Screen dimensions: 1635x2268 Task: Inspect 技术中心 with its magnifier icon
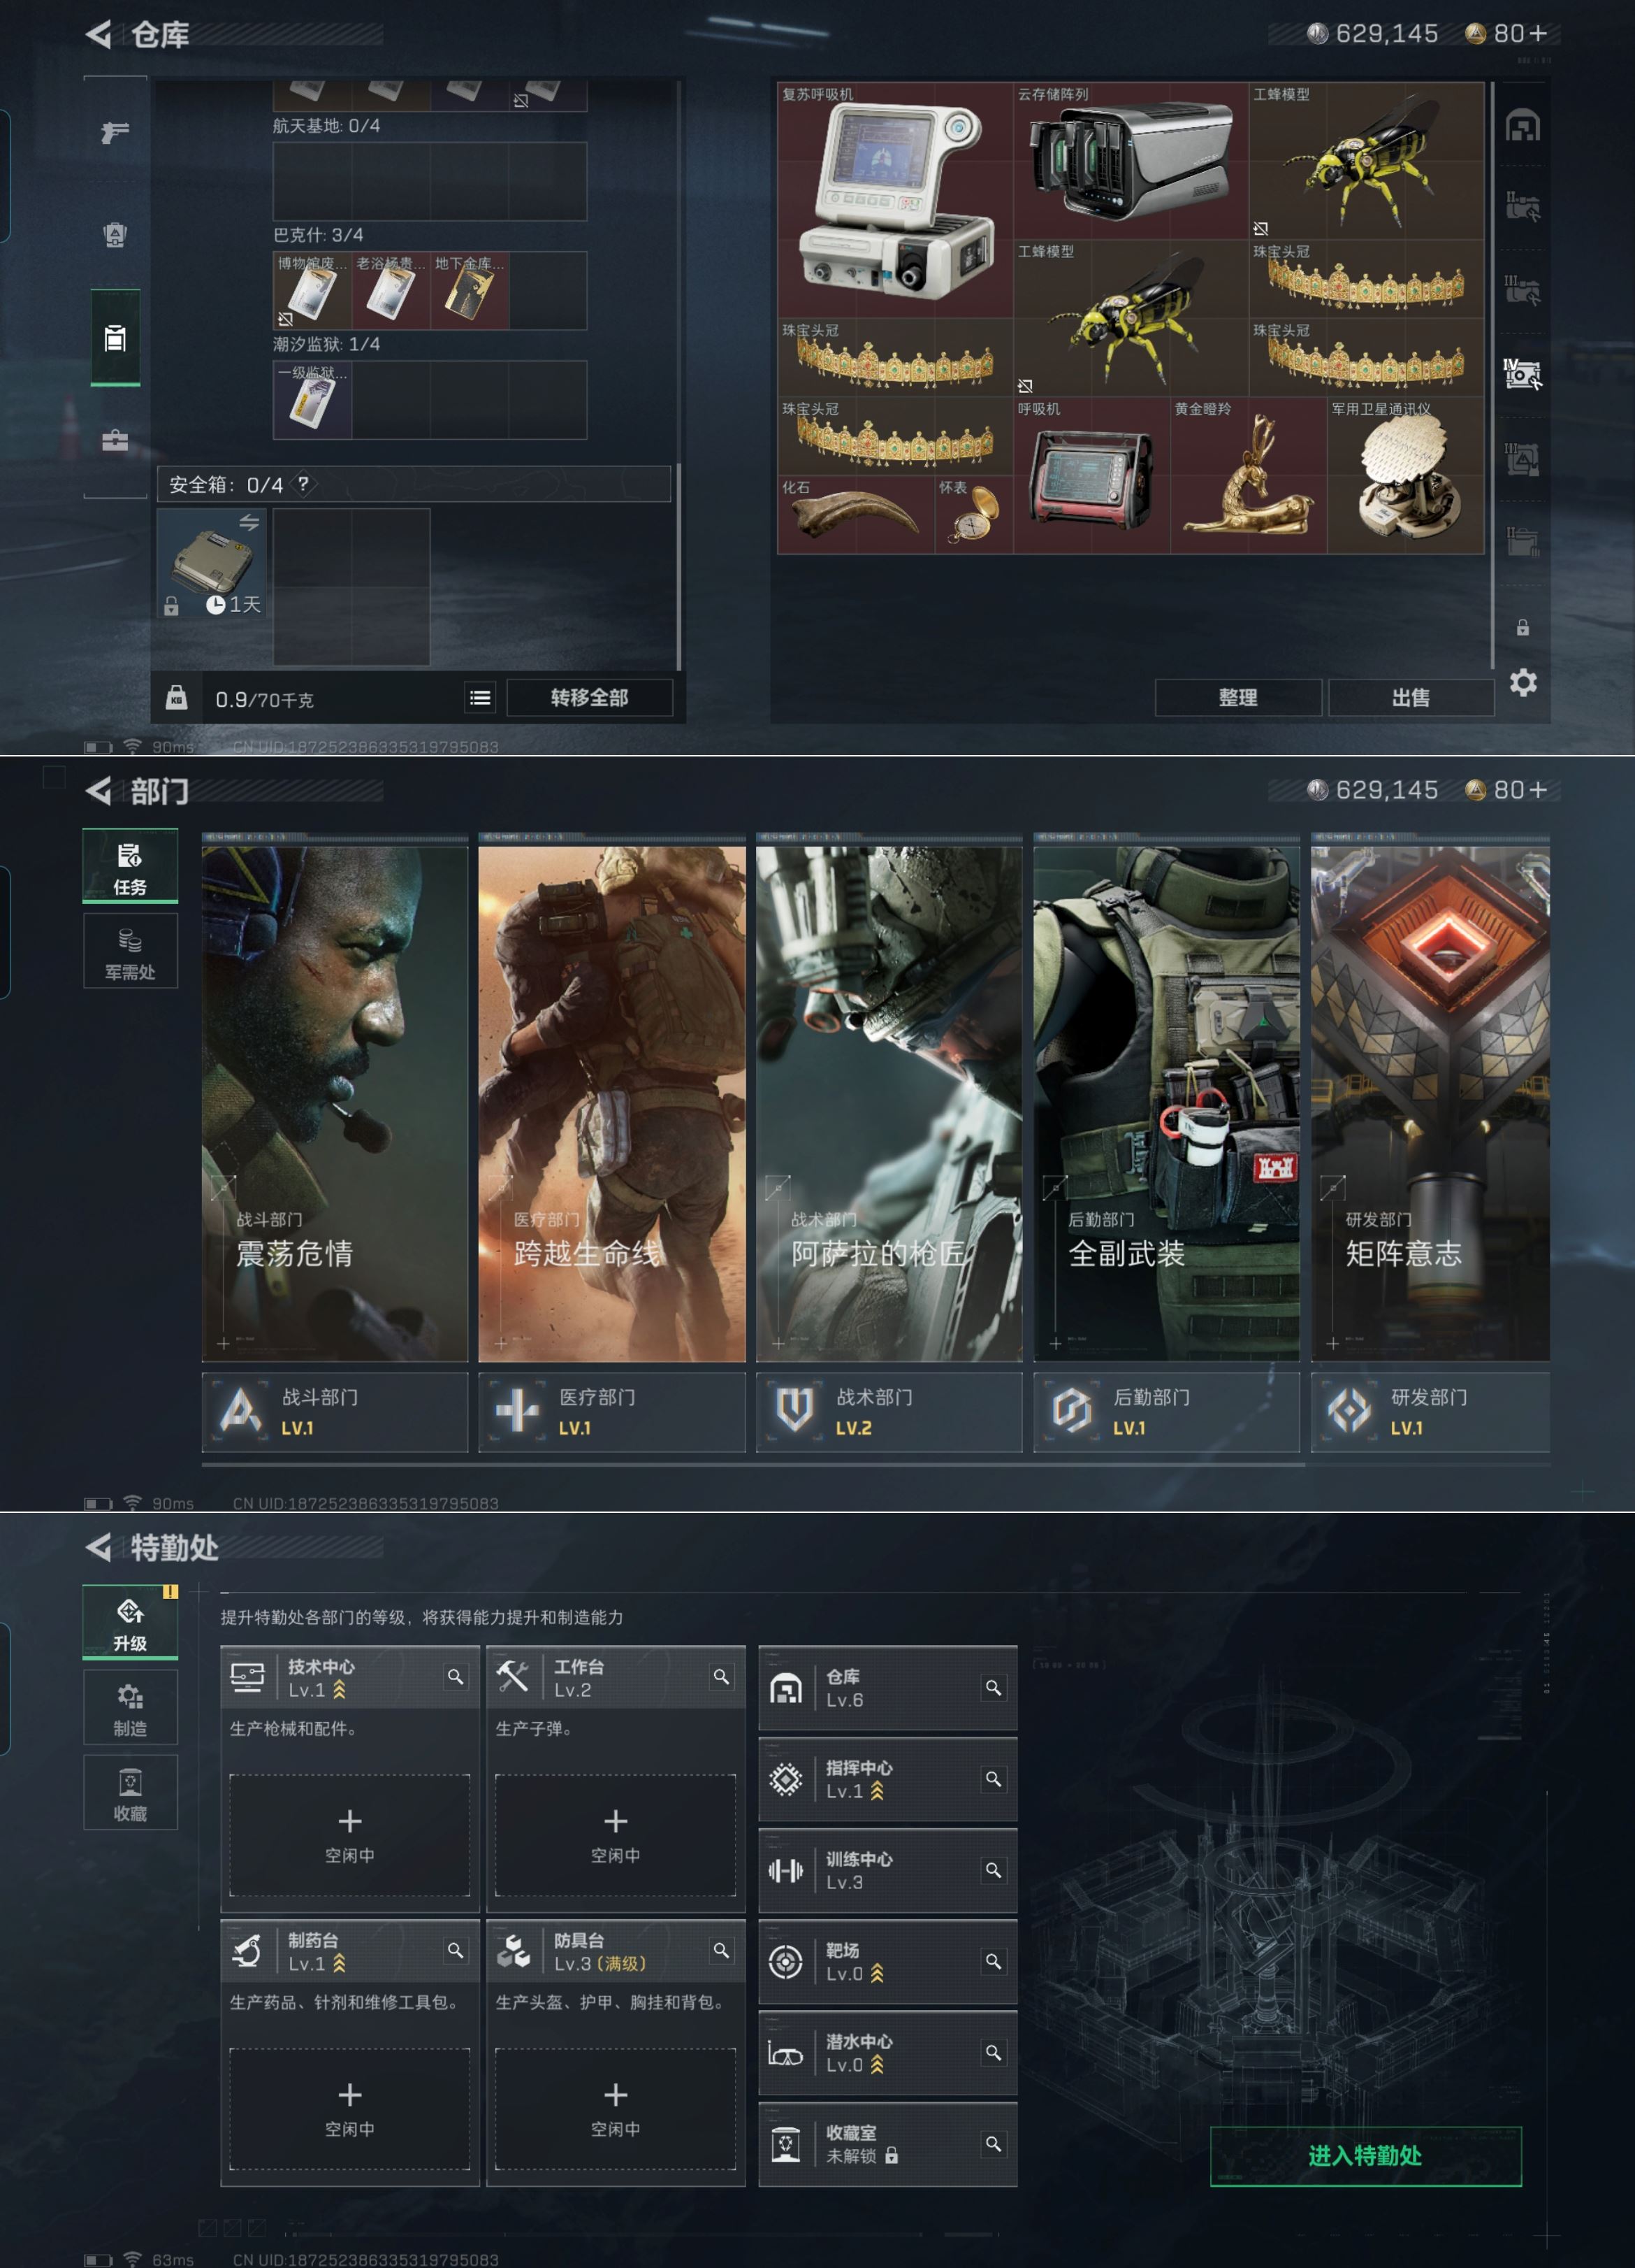(x=456, y=1677)
